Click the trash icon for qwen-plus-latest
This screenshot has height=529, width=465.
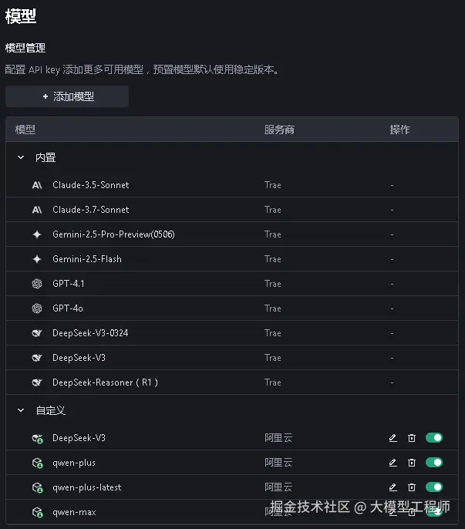tap(412, 487)
